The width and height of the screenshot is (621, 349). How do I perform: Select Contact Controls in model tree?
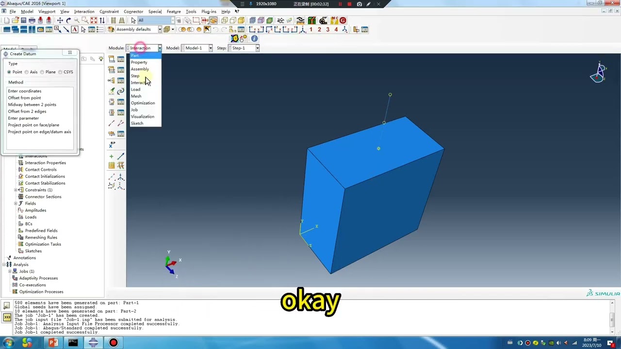[41, 170]
